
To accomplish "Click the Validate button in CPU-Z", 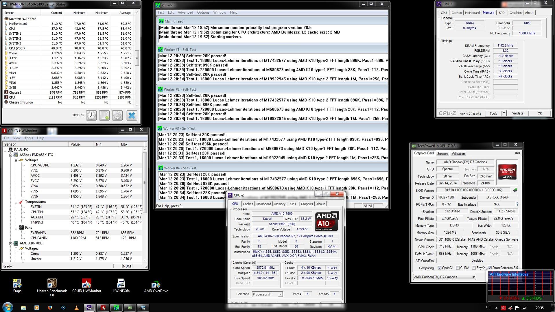I will coord(517,113).
